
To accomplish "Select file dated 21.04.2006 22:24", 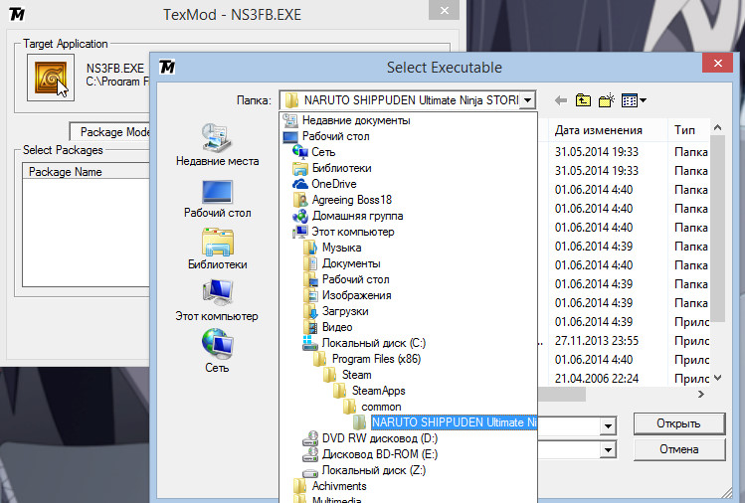I will (625, 379).
